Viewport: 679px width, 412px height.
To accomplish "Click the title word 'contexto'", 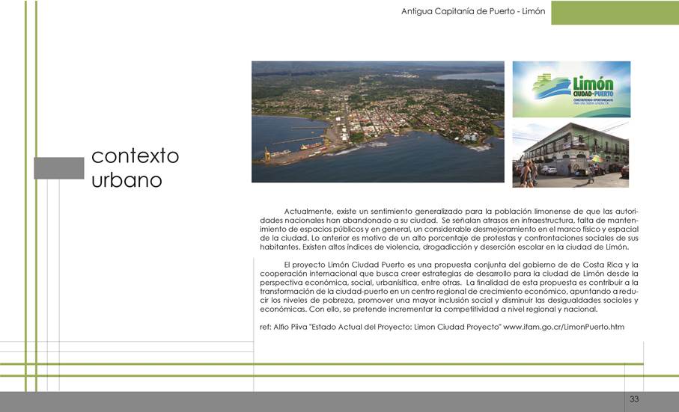I will (135, 156).
